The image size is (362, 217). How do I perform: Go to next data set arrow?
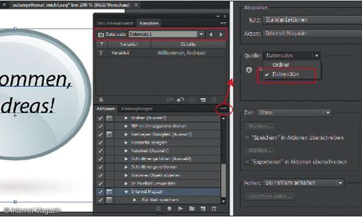[221, 34]
